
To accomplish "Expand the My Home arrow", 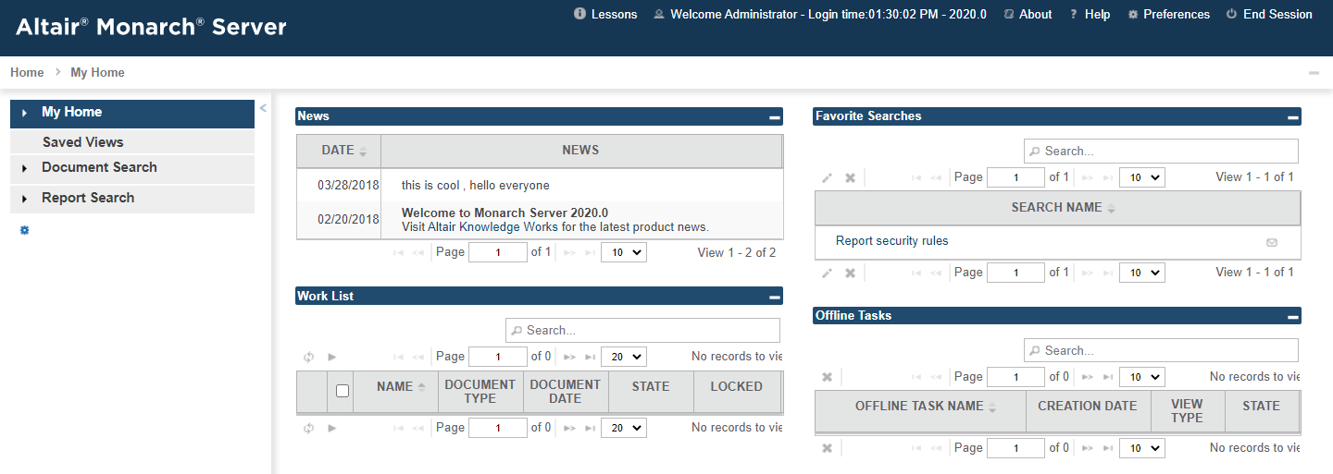I will 24,113.
